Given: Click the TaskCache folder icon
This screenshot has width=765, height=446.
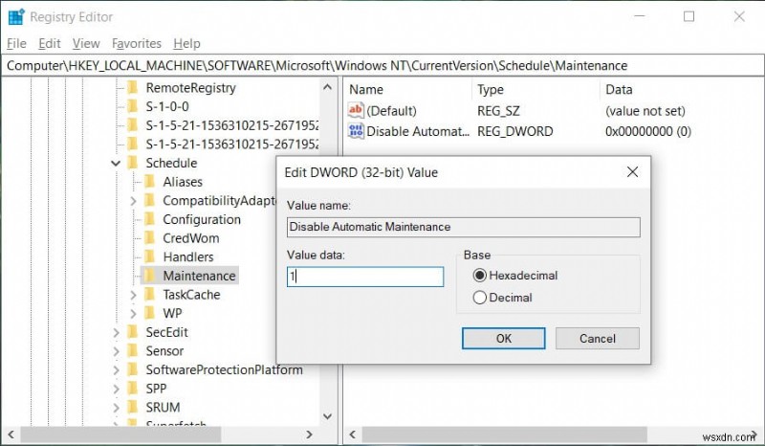Looking at the screenshot, I should [x=149, y=295].
